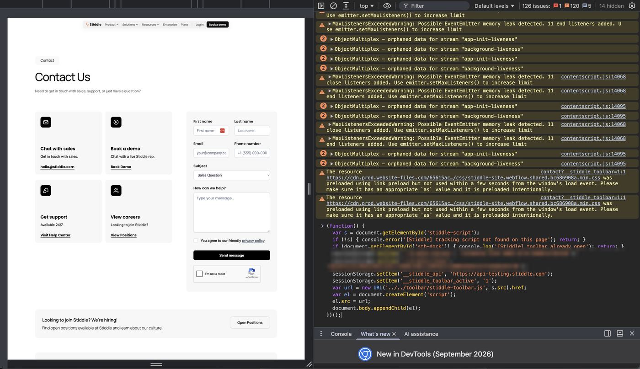Select the What's new drawer tab
640x369 pixels.
(x=375, y=334)
